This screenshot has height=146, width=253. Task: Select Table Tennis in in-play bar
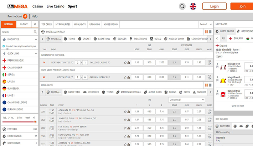tap(138, 39)
